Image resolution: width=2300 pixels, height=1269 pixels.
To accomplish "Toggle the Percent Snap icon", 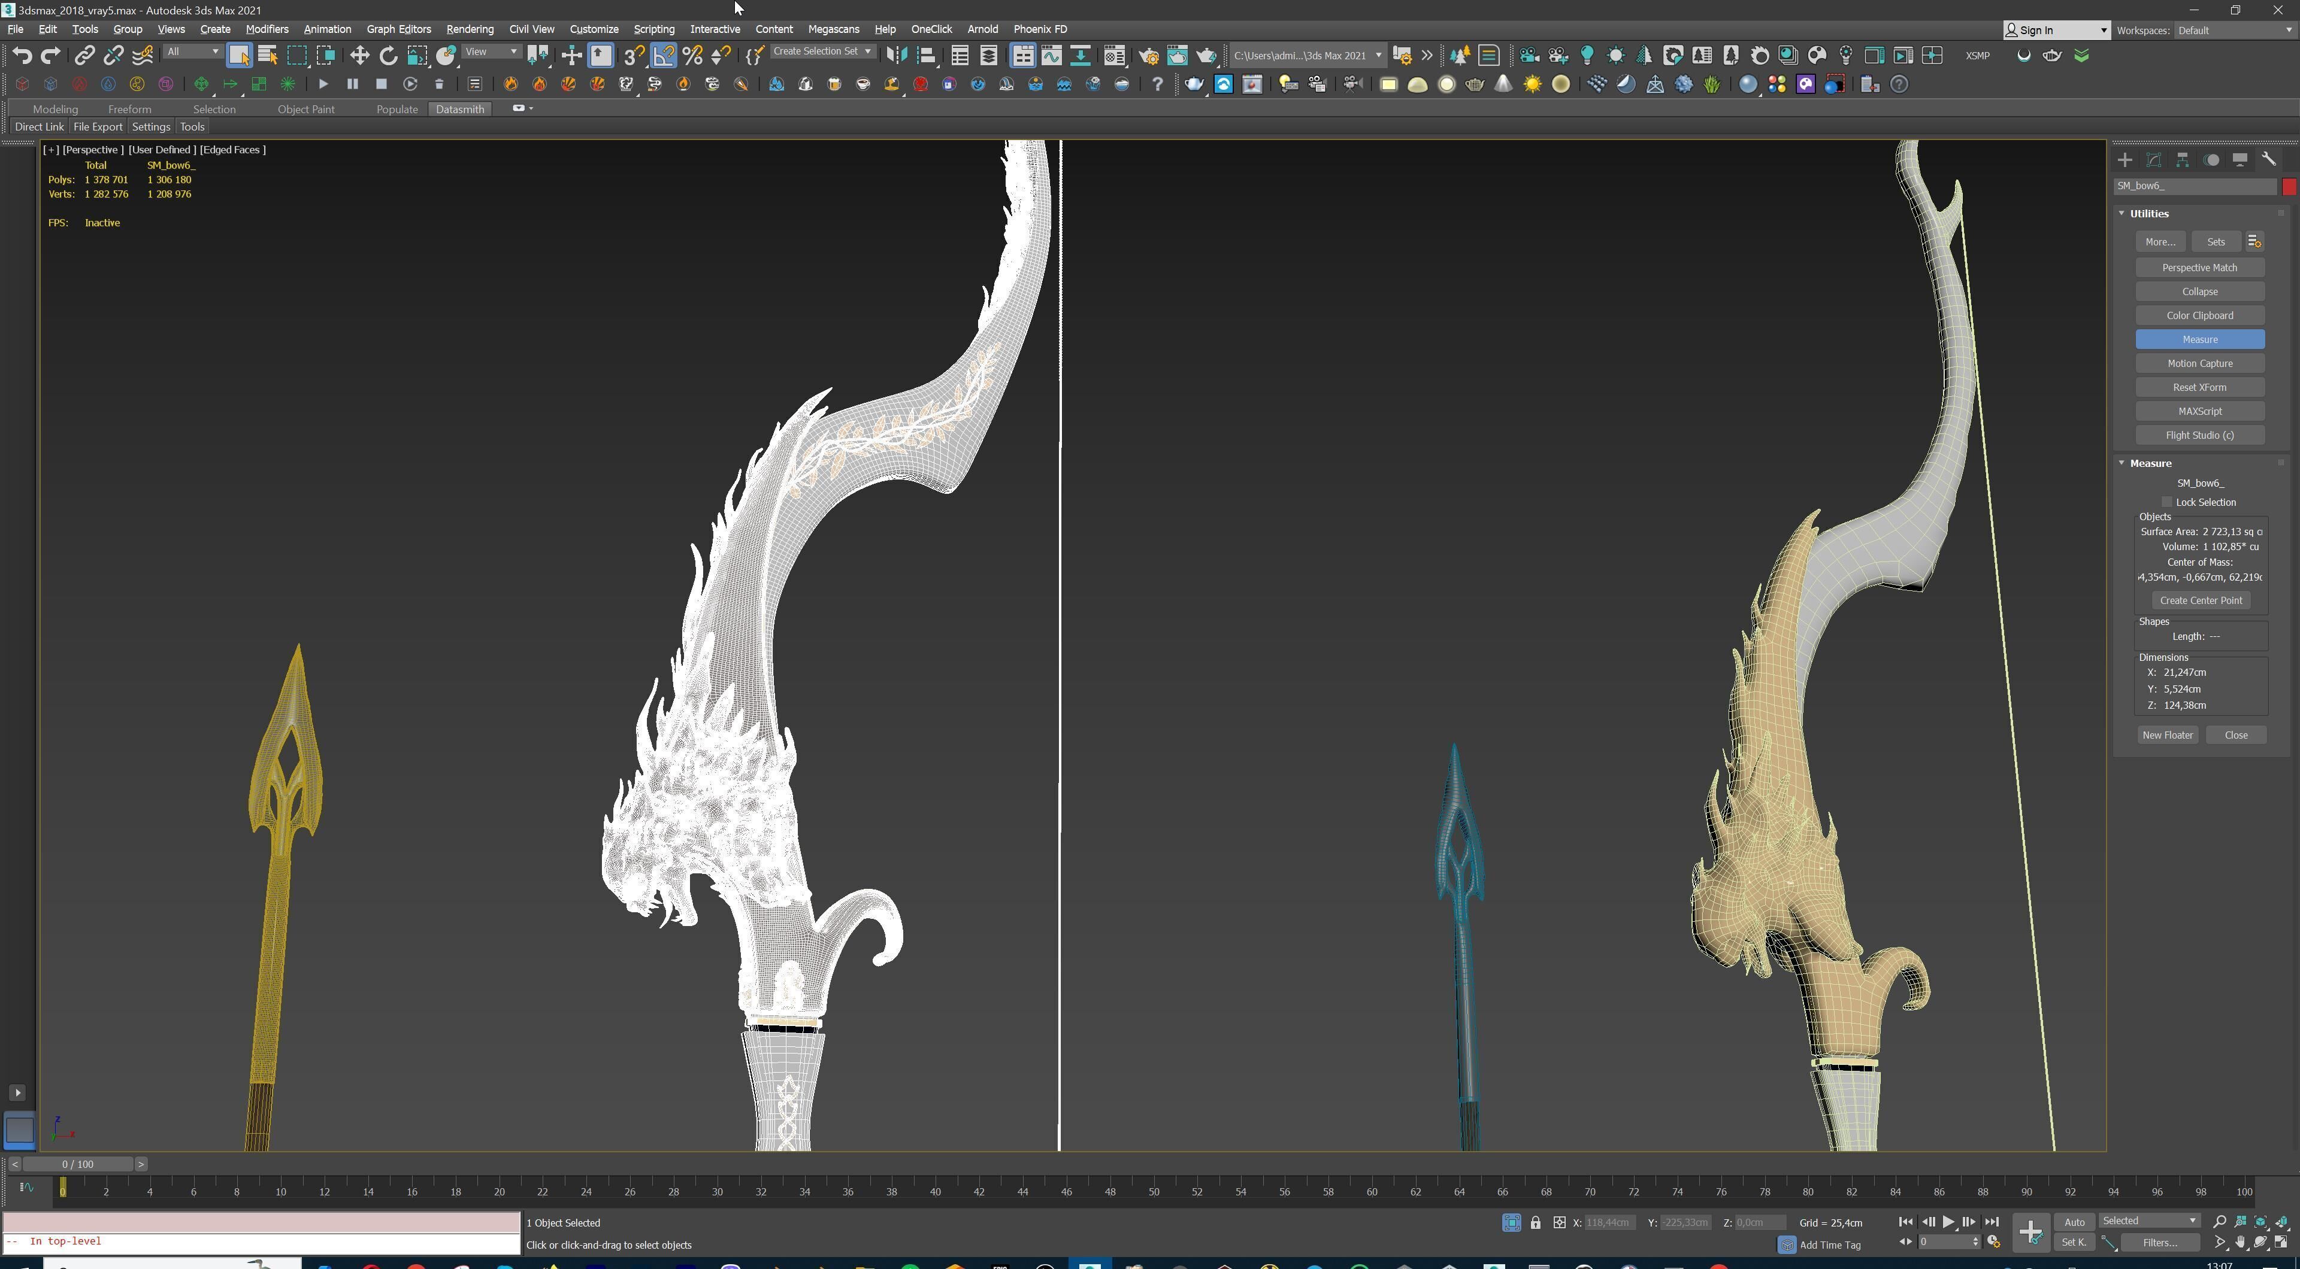I will [692, 55].
